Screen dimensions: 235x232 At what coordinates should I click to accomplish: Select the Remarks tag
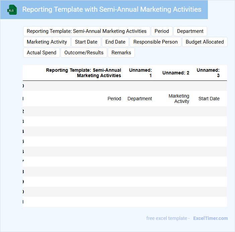[x=121, y=53]
